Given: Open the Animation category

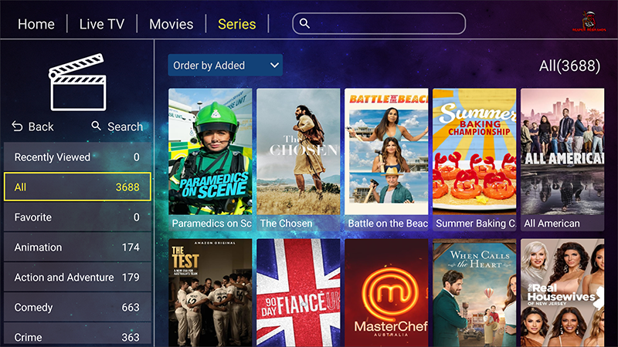Looking at the screenshot, I should tap(77, 247).
